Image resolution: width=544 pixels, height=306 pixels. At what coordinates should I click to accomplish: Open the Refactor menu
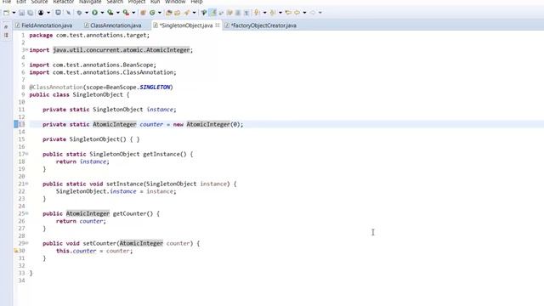64,2
